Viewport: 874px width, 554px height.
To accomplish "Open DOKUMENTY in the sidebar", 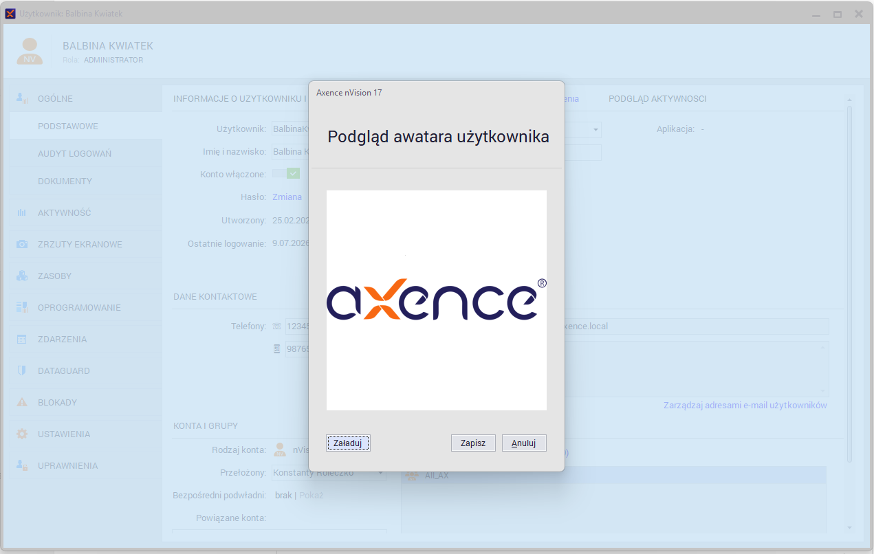I will (x=65, y=181).
